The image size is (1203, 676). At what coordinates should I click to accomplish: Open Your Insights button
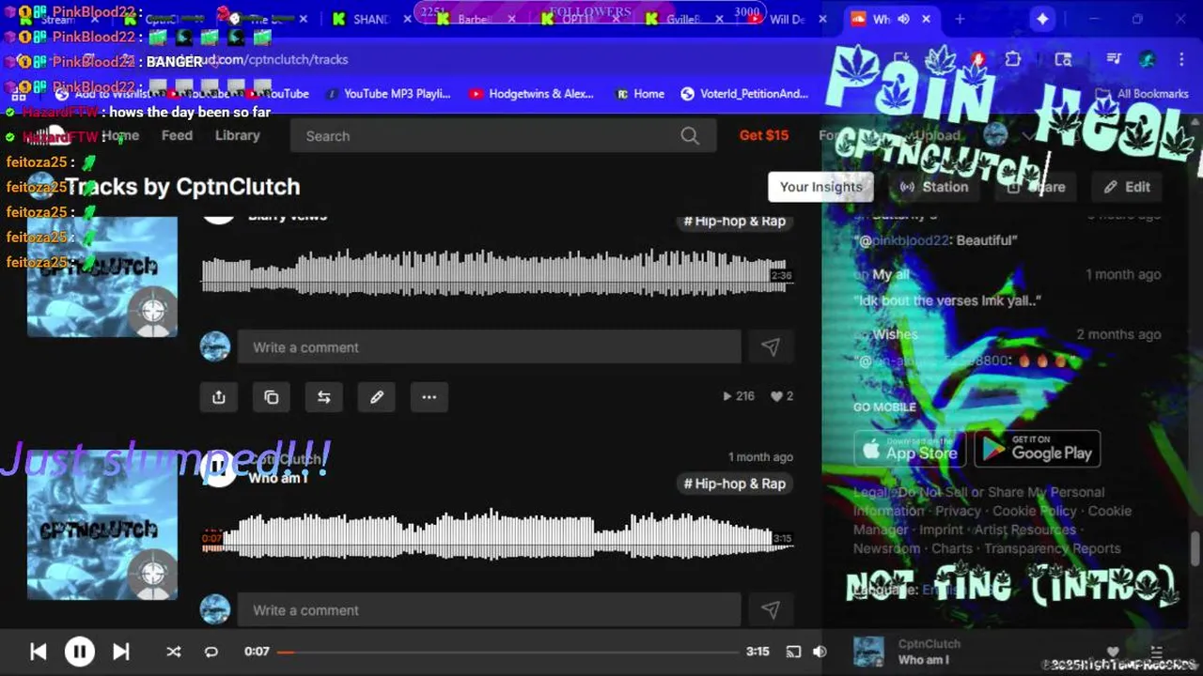[821, 187]
